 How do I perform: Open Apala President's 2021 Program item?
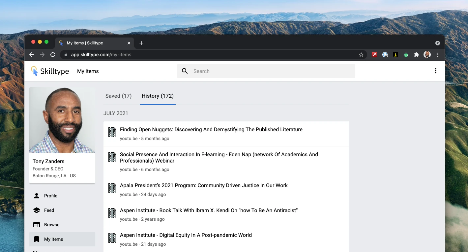[x=226, y=190]
